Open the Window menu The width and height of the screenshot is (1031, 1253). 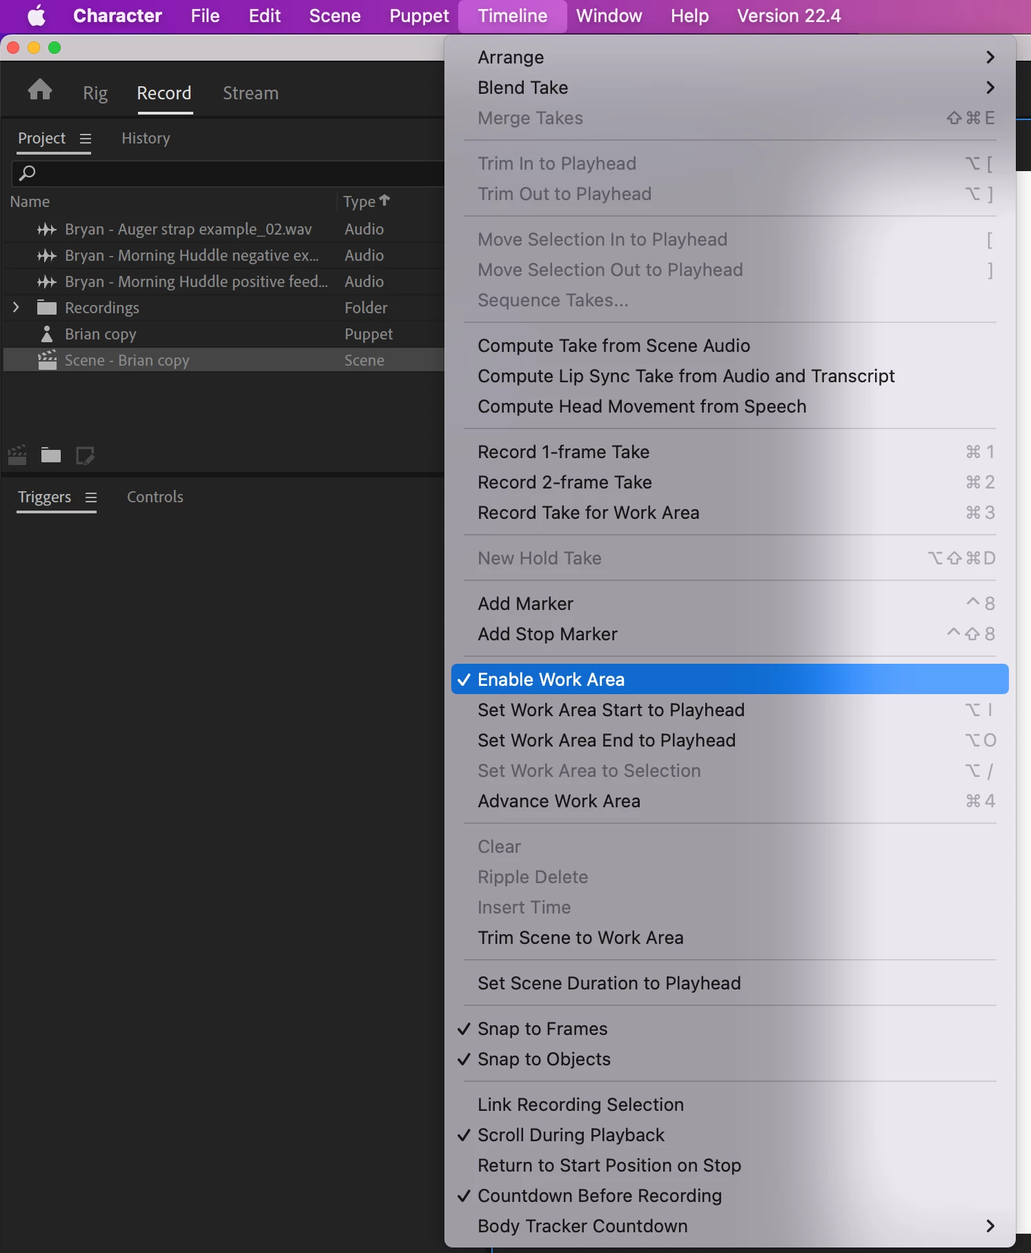(x=609, y=15)
